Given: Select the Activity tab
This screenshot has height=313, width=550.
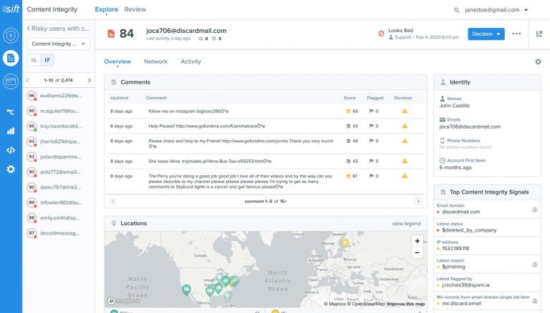Looking at the screenshot, I should point(190,61).
